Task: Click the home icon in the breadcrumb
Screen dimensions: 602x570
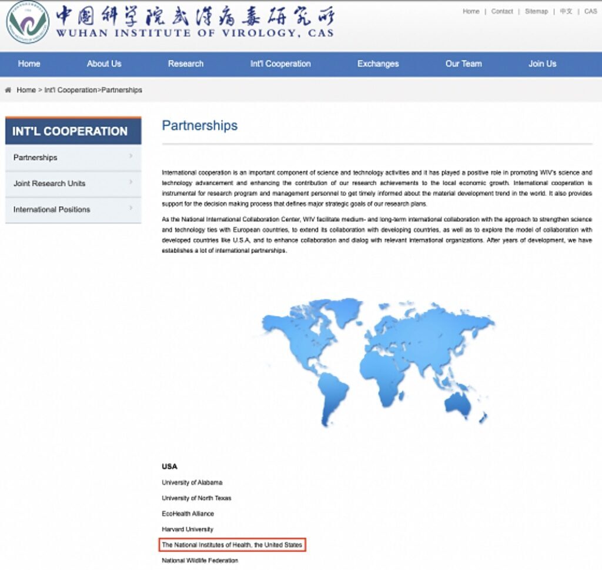Action: click(8, 90)
